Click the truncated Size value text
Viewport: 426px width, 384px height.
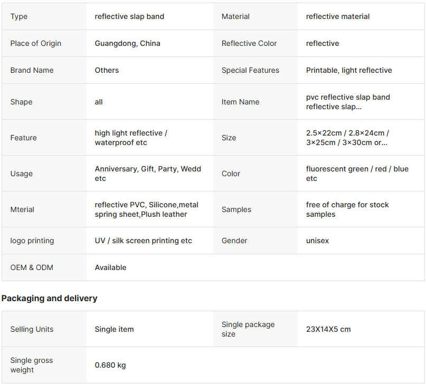pos(347,138)
